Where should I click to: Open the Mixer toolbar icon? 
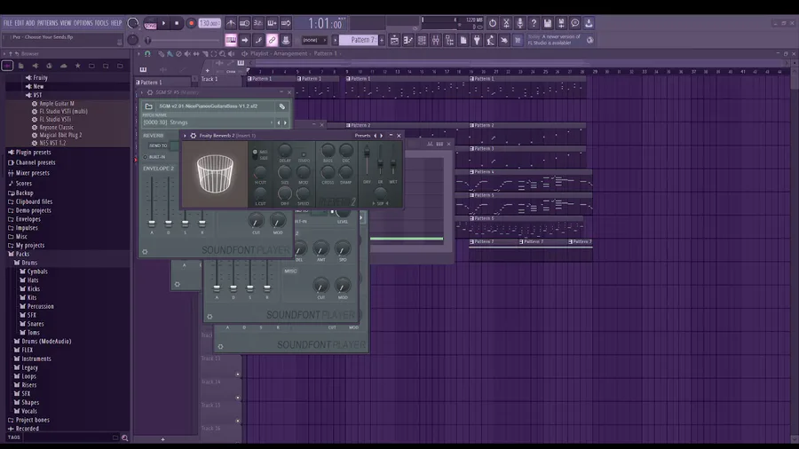click(436, 40)
